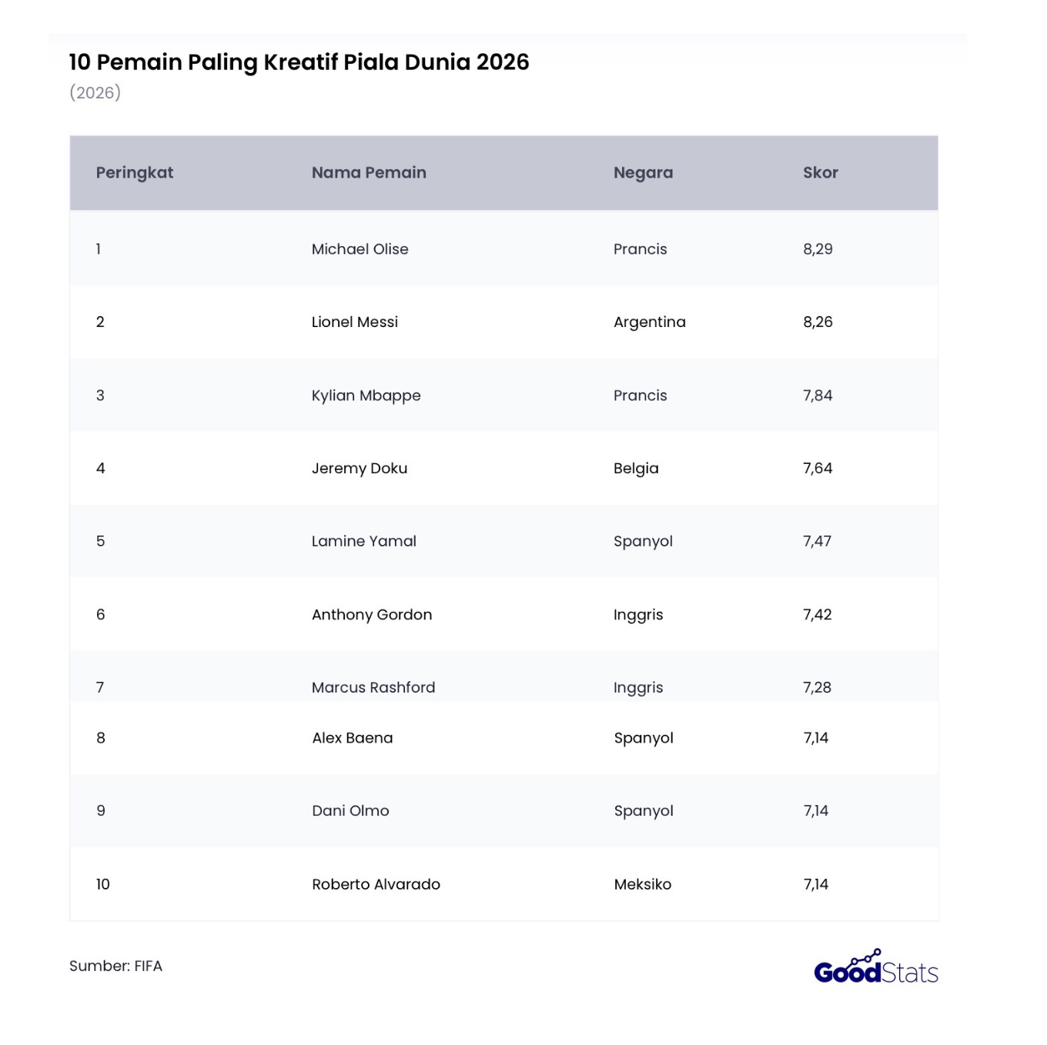This screenshot has width=1047, height=1045.
Task: Select the Lionel Messi name cell
Action: pyautogui.click(x=354, y=322)
